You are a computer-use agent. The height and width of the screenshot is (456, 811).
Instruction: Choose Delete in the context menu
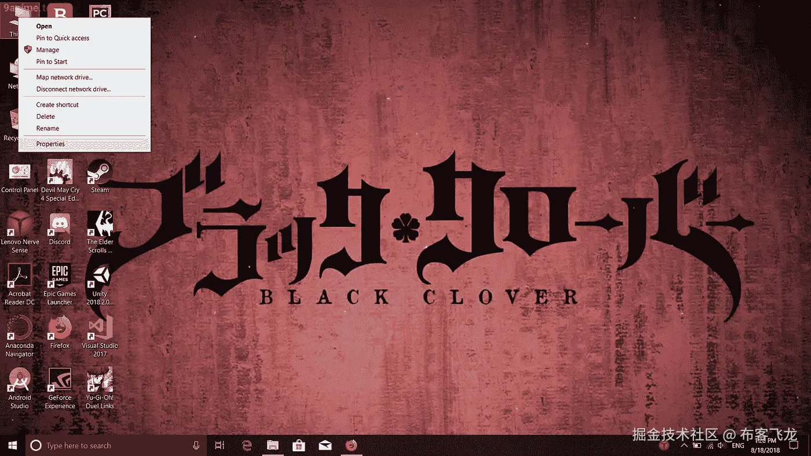[84, 116]
